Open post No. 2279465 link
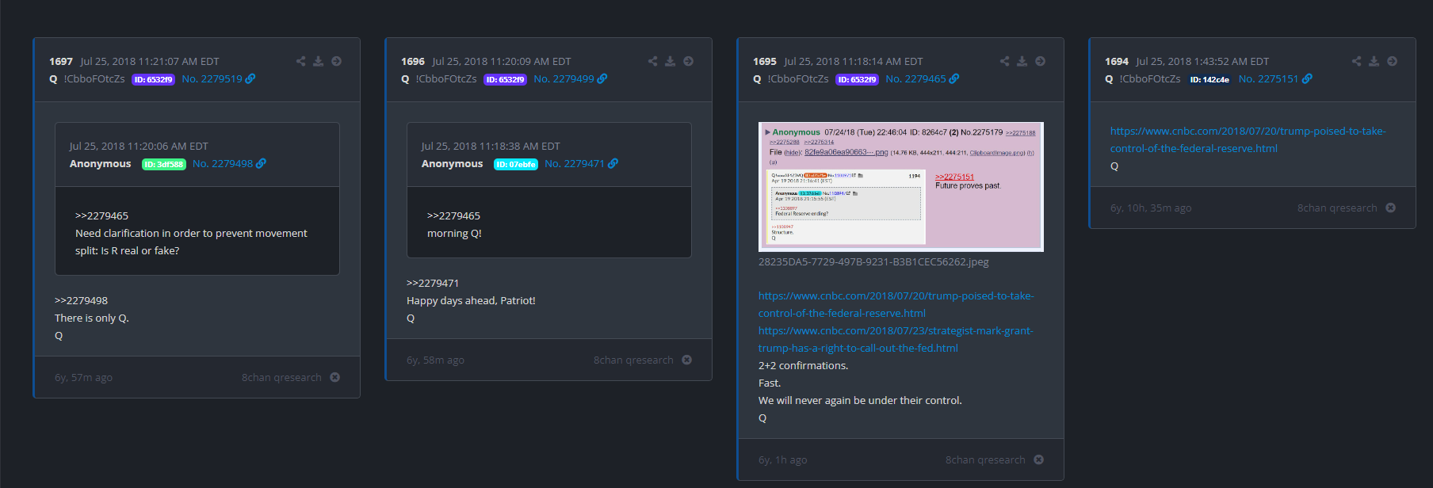The image size is (1433, 488). tap(915, 78)
